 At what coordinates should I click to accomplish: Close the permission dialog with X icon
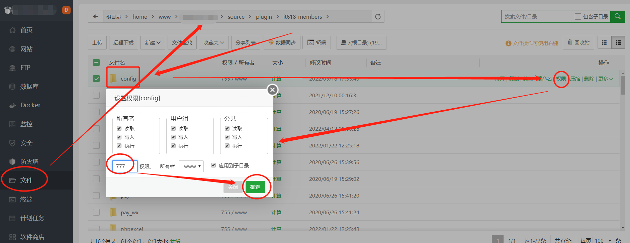point(272,90)
